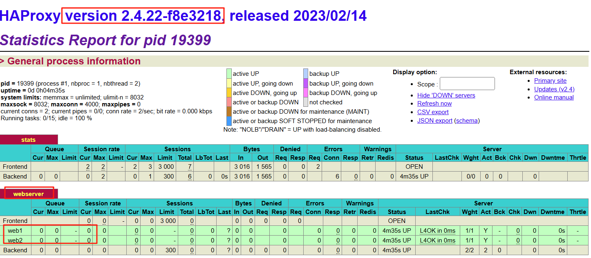The image size is (591, 258).
Task: Click the backup UP blue legend swatch
Action: pyautogui.click(x=306, y=74)
